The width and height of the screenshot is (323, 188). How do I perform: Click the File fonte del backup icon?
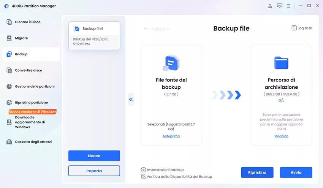coord(171,63)
